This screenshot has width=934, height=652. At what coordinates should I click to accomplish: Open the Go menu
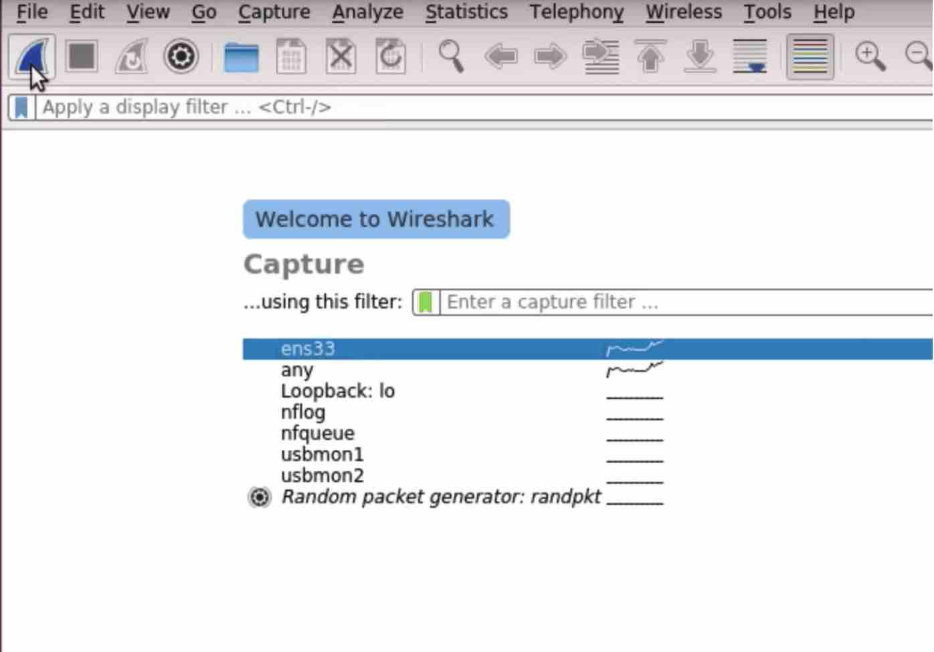204,12
